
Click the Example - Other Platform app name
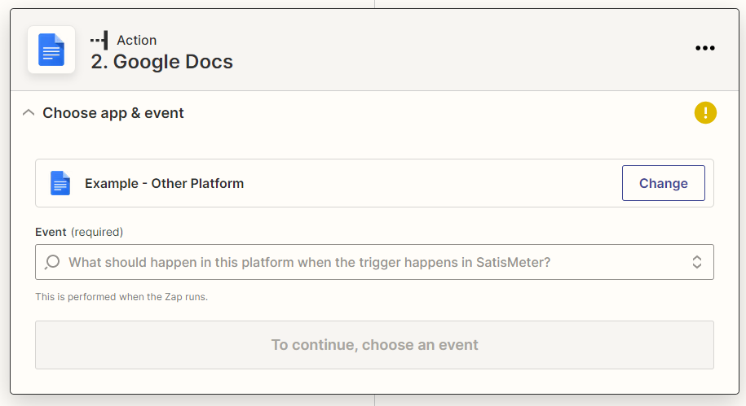click(164, 183)
